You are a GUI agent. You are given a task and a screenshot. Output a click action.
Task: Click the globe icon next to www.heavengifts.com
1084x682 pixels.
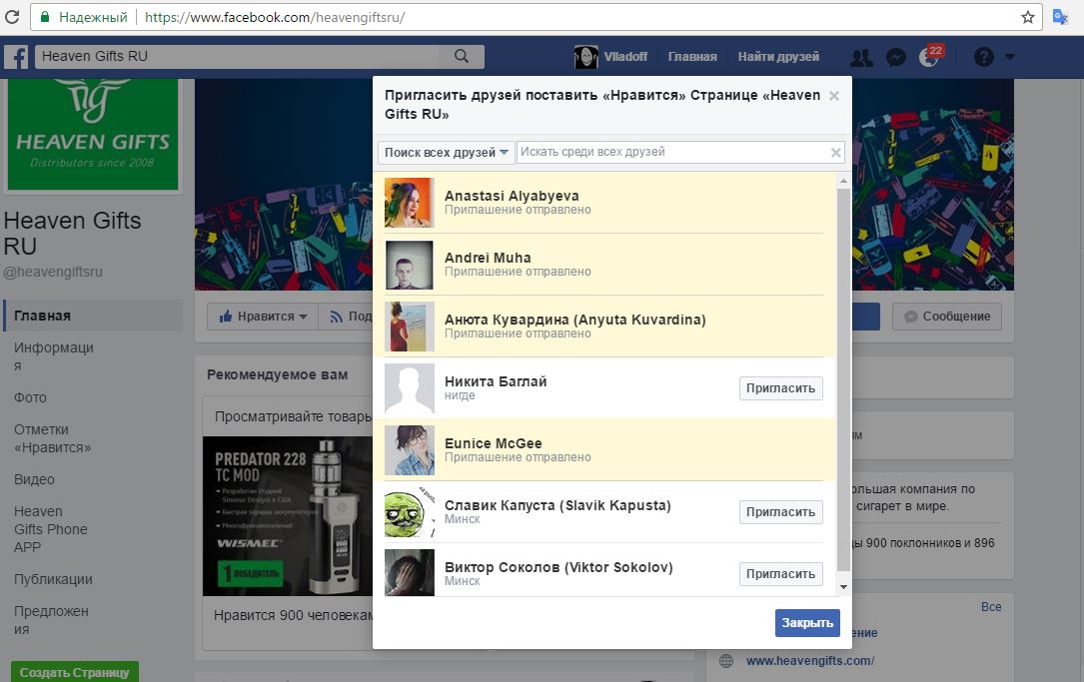[x=726, y=661]
